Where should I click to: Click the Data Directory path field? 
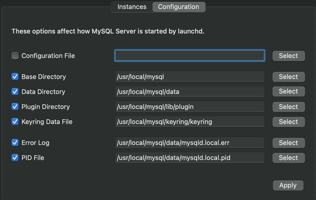189,91
